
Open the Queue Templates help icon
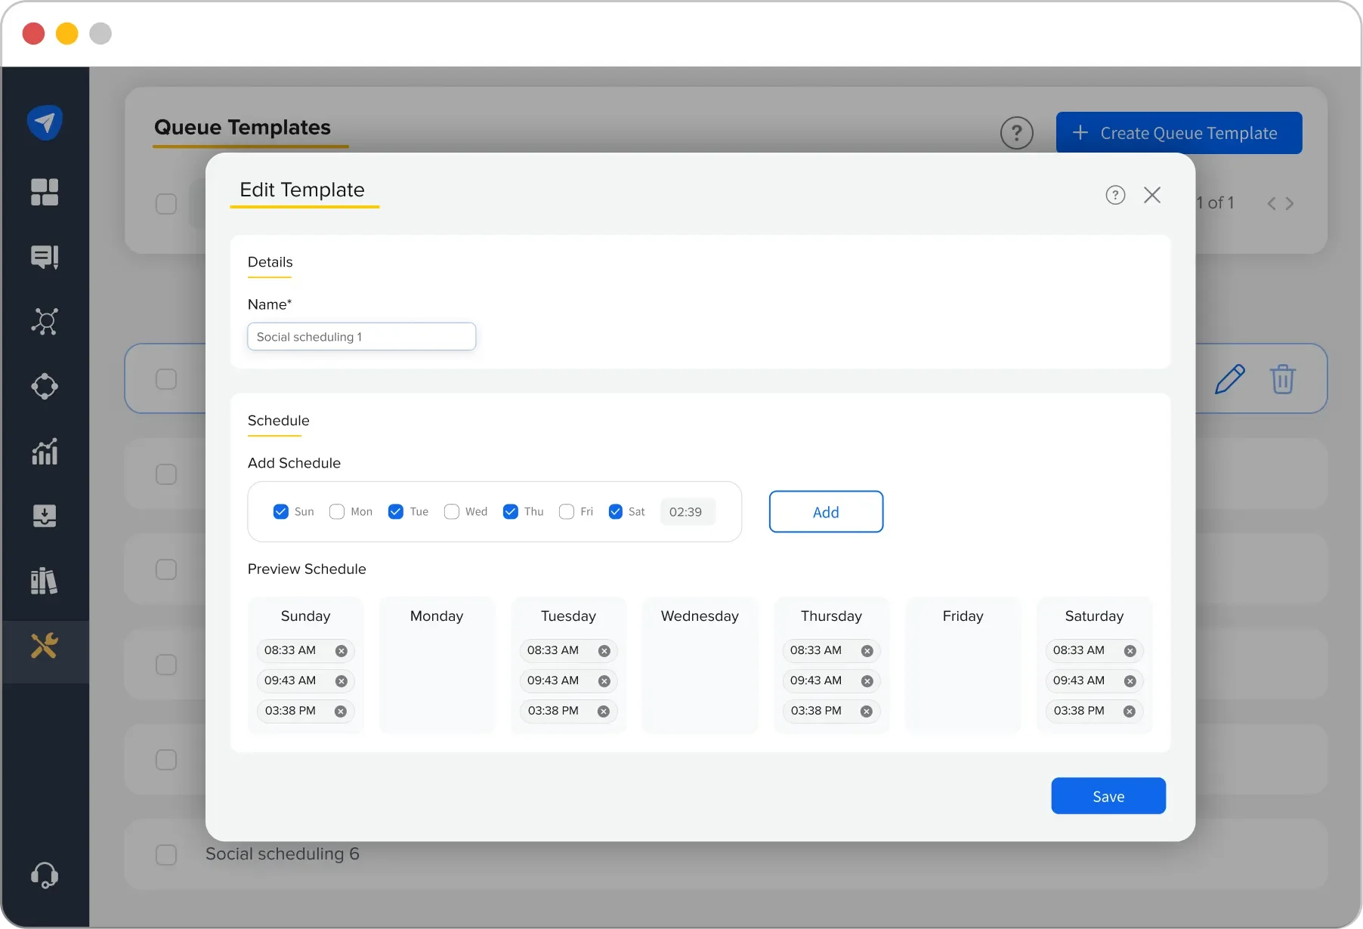[1016, 133]
